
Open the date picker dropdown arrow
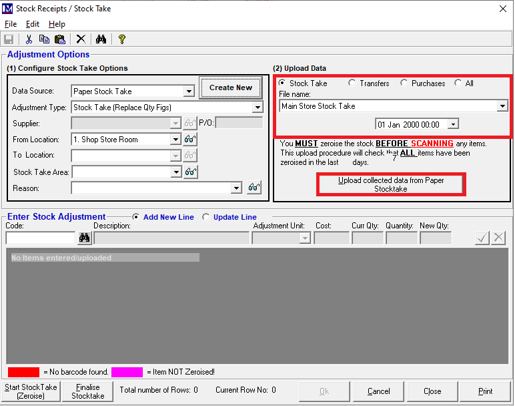click(453, 124)
